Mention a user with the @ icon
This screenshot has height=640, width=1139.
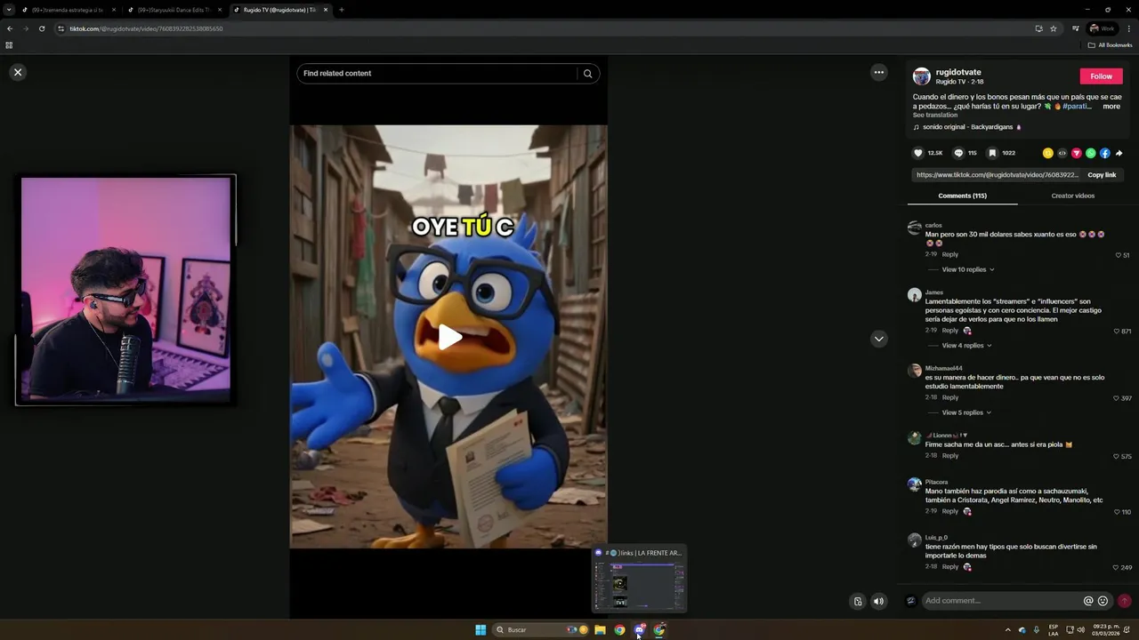(x=1088, y=601)
